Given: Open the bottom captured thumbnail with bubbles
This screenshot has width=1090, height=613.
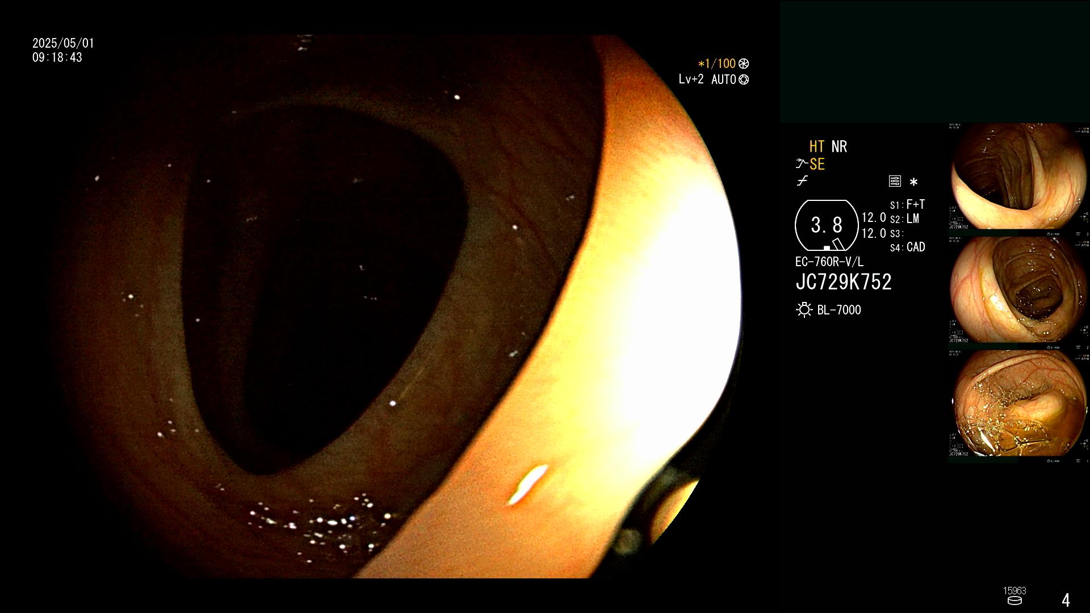Looking at the screenshot, I should [1018, 404].
